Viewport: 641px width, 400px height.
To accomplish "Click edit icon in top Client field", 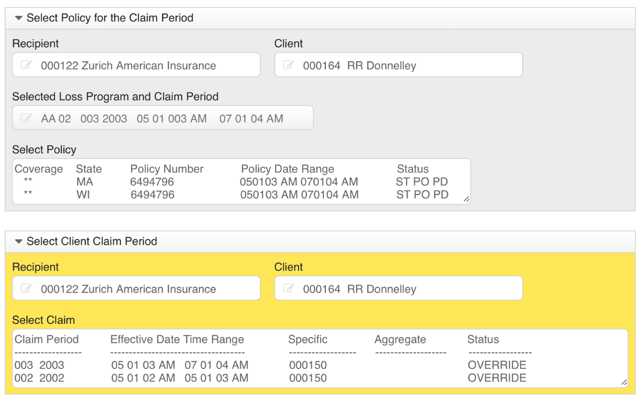I will click(288, 65).
